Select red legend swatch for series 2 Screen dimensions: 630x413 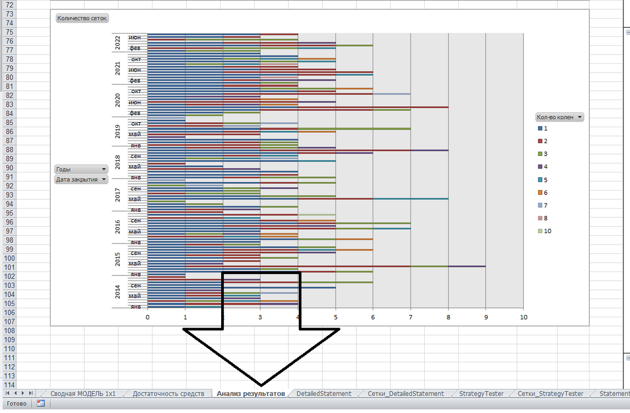(x=540, y=141)
